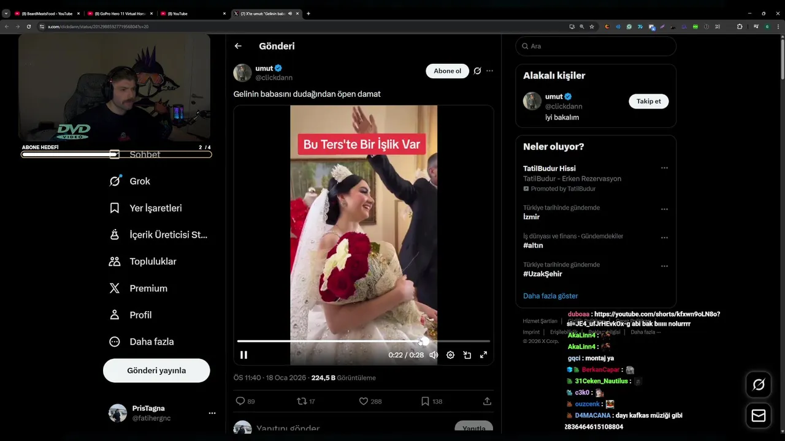This screenshot has width=785, height=441.
Task: Open the 224,5 B Görüntüleme view count
Action: click(x=343, y=378)
